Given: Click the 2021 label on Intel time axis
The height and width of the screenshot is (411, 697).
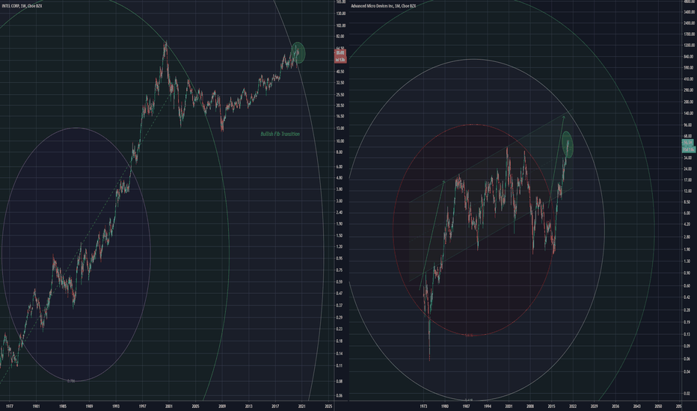Looking at the screenshot, I should tap(302, 406).
